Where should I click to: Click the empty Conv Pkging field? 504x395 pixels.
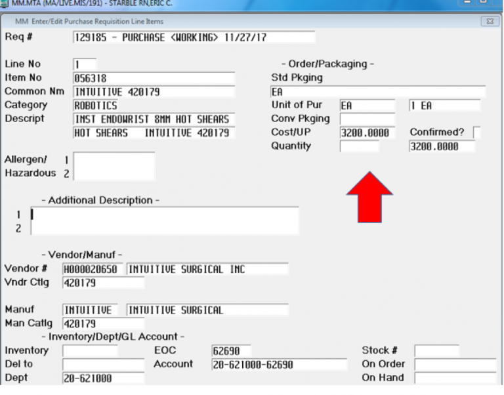coord(367,119)
